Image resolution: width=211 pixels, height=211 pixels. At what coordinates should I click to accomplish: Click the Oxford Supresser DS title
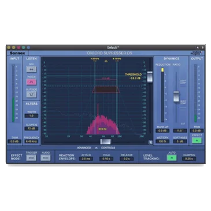(109, 53)
